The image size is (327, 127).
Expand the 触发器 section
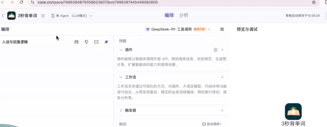pos(121,110)
